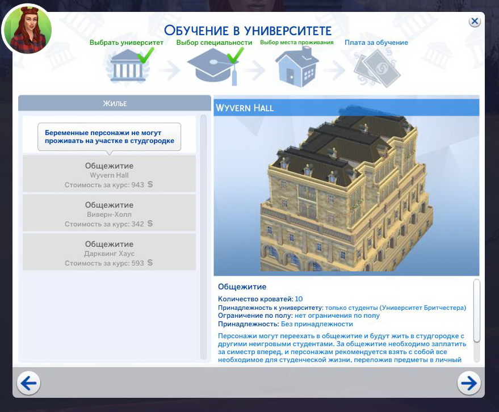Continue with the right arrow button

pos(469,383)
